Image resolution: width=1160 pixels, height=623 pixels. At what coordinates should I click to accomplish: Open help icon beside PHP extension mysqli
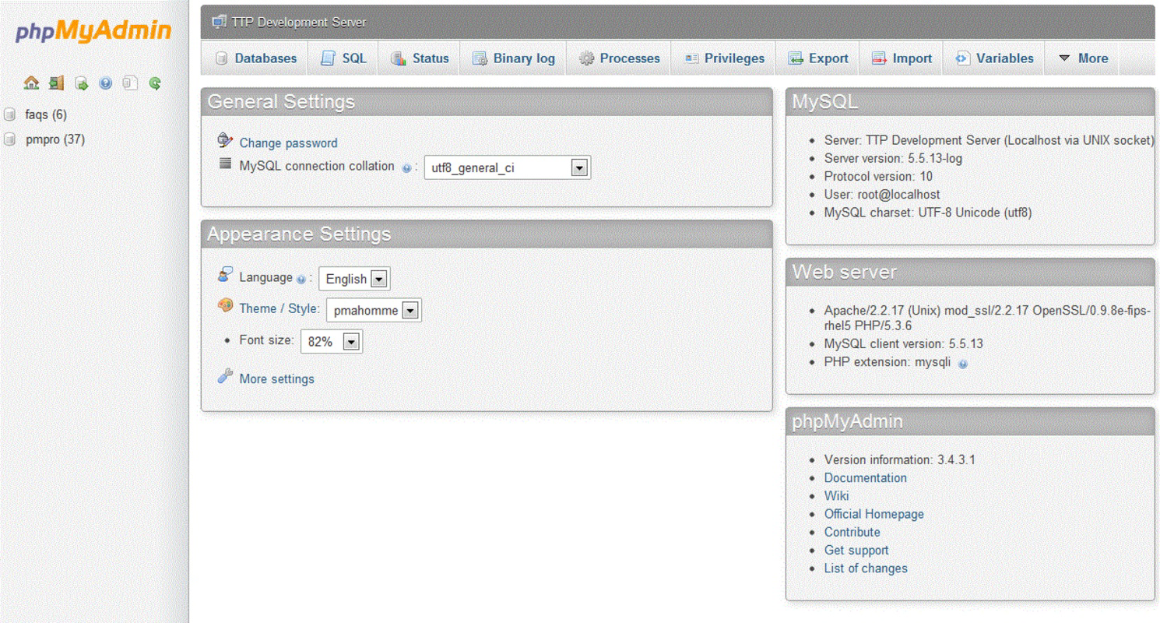point(963,364)
